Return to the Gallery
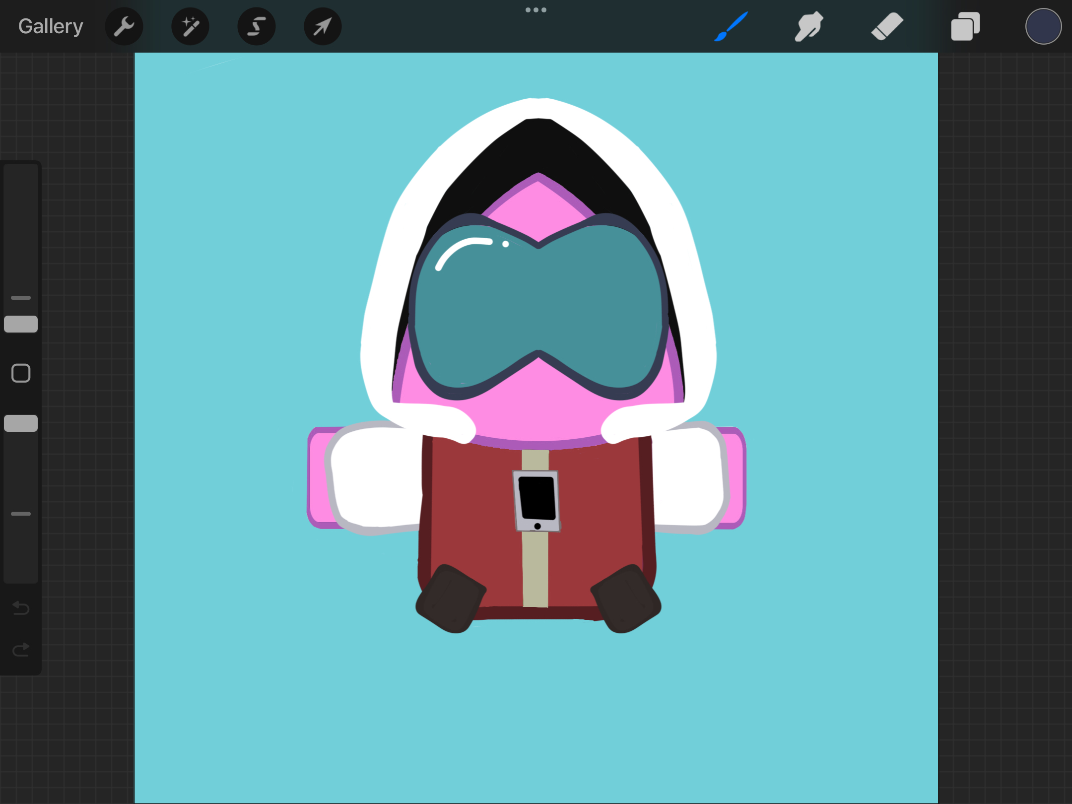The width and height of the screenshot is (1072, 804). pos(51,26)
